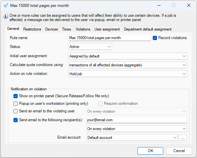This screenshot has height=158, width=197.
Task: Uncheck Show on printer panel option
Action: click(16, 96)
